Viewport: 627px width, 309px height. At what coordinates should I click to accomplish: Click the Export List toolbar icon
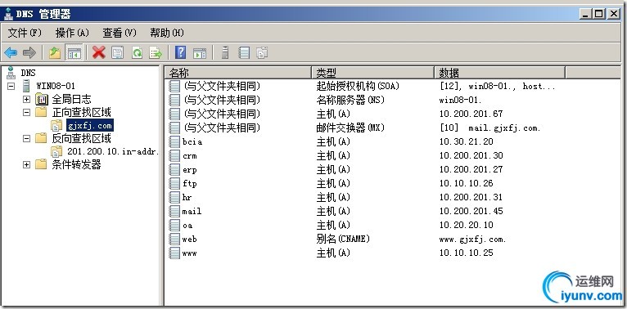coord(156,52)
